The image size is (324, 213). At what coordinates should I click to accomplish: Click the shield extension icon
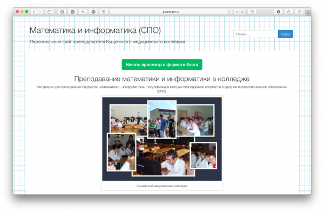[x=104, y=12]
